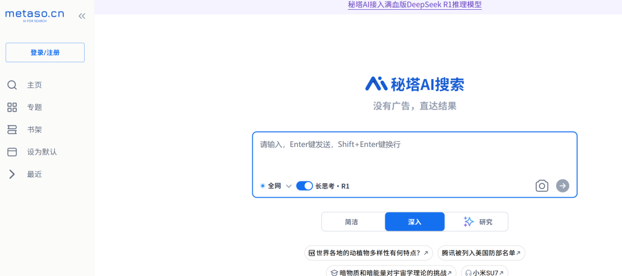Click the send arrow button

(563, 186)
